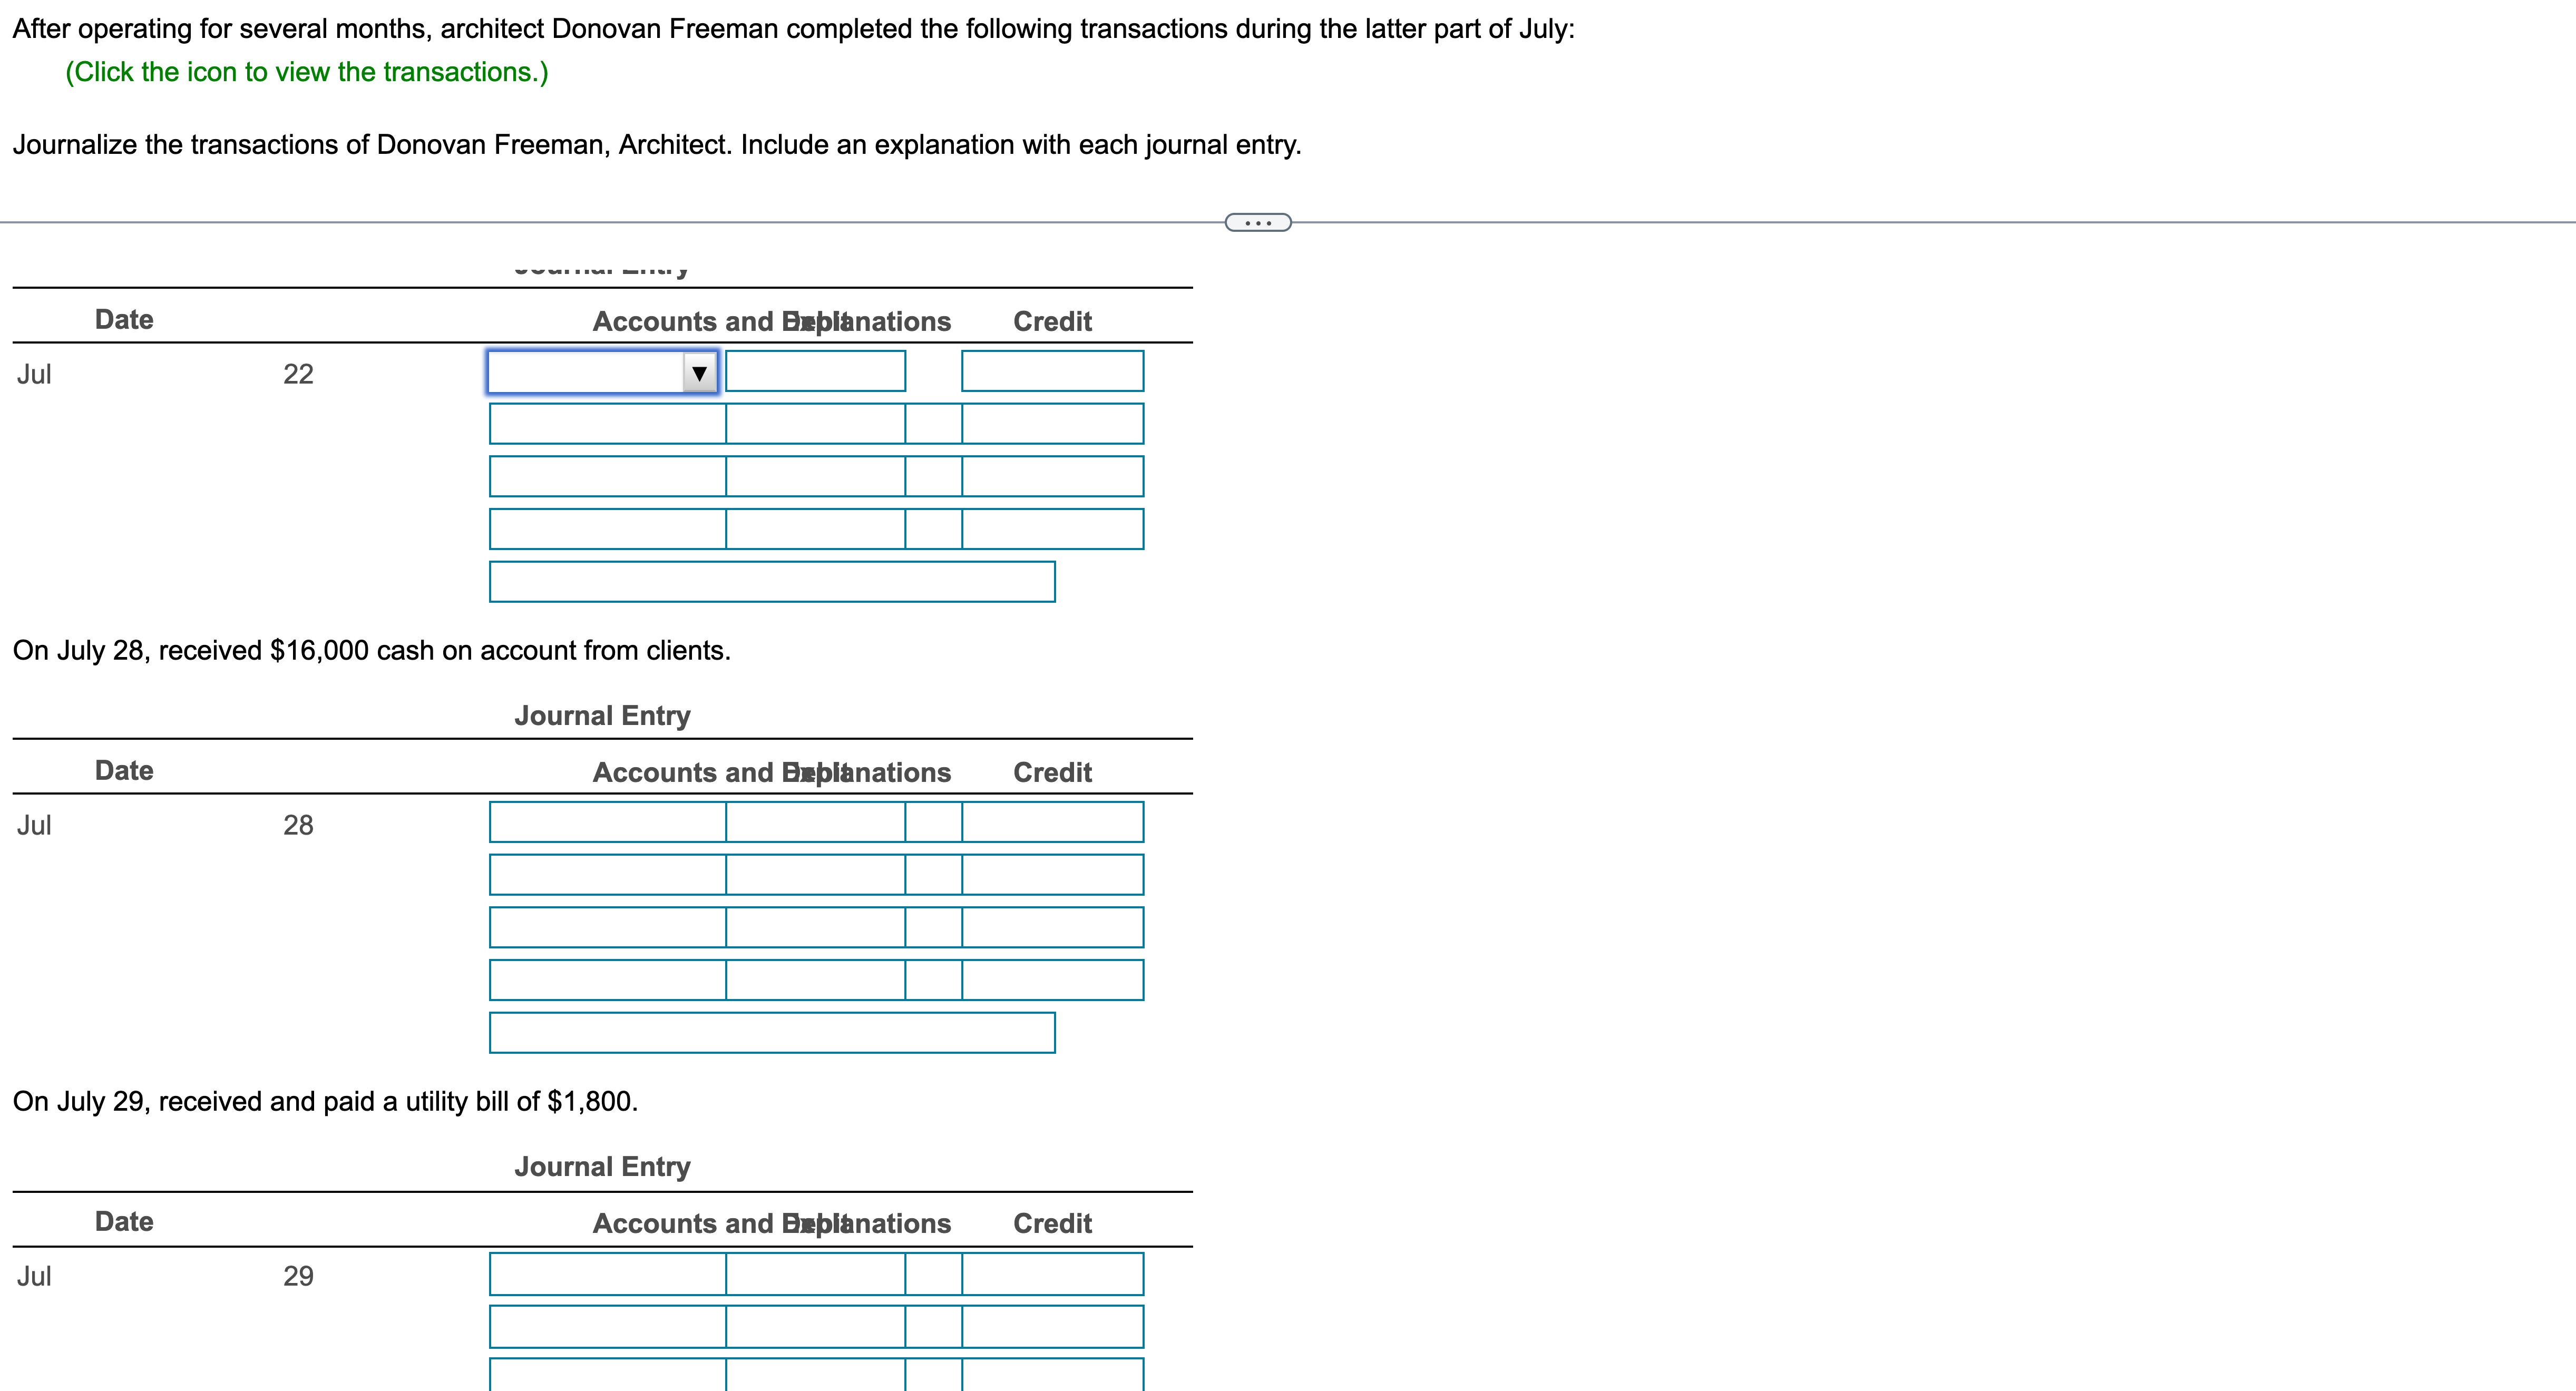Screen dimensions: 2576x1391
Task: Click the credit field in July 28 first row
Action: click(x=1052, y=822)
